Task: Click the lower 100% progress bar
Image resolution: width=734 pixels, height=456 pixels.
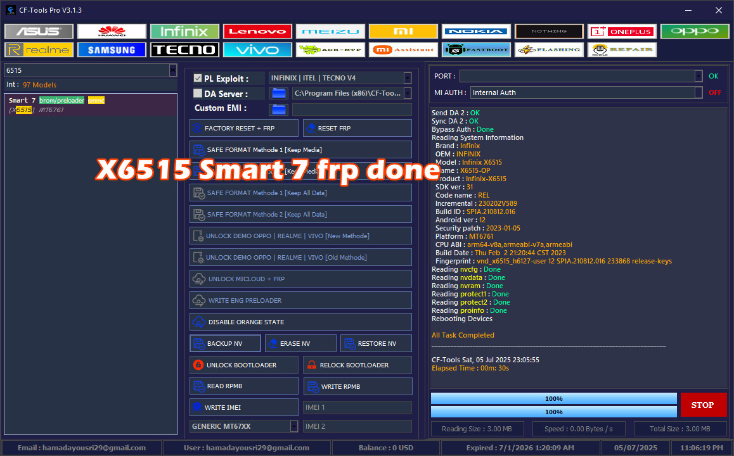Action: 554,412
